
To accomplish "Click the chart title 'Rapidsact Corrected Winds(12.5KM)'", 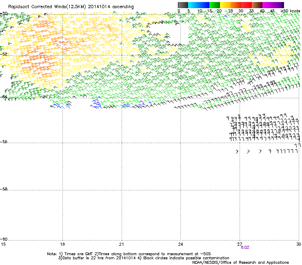I will [x=47, y=7].
